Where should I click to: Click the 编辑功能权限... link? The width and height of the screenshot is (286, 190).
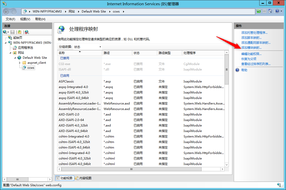251,54
